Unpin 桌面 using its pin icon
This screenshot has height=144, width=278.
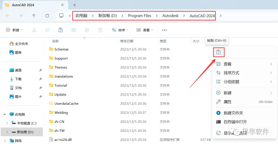(x=40, y=70)
